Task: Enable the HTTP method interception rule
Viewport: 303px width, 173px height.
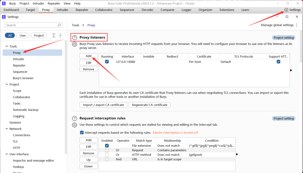Action: [x=107, y=155]
